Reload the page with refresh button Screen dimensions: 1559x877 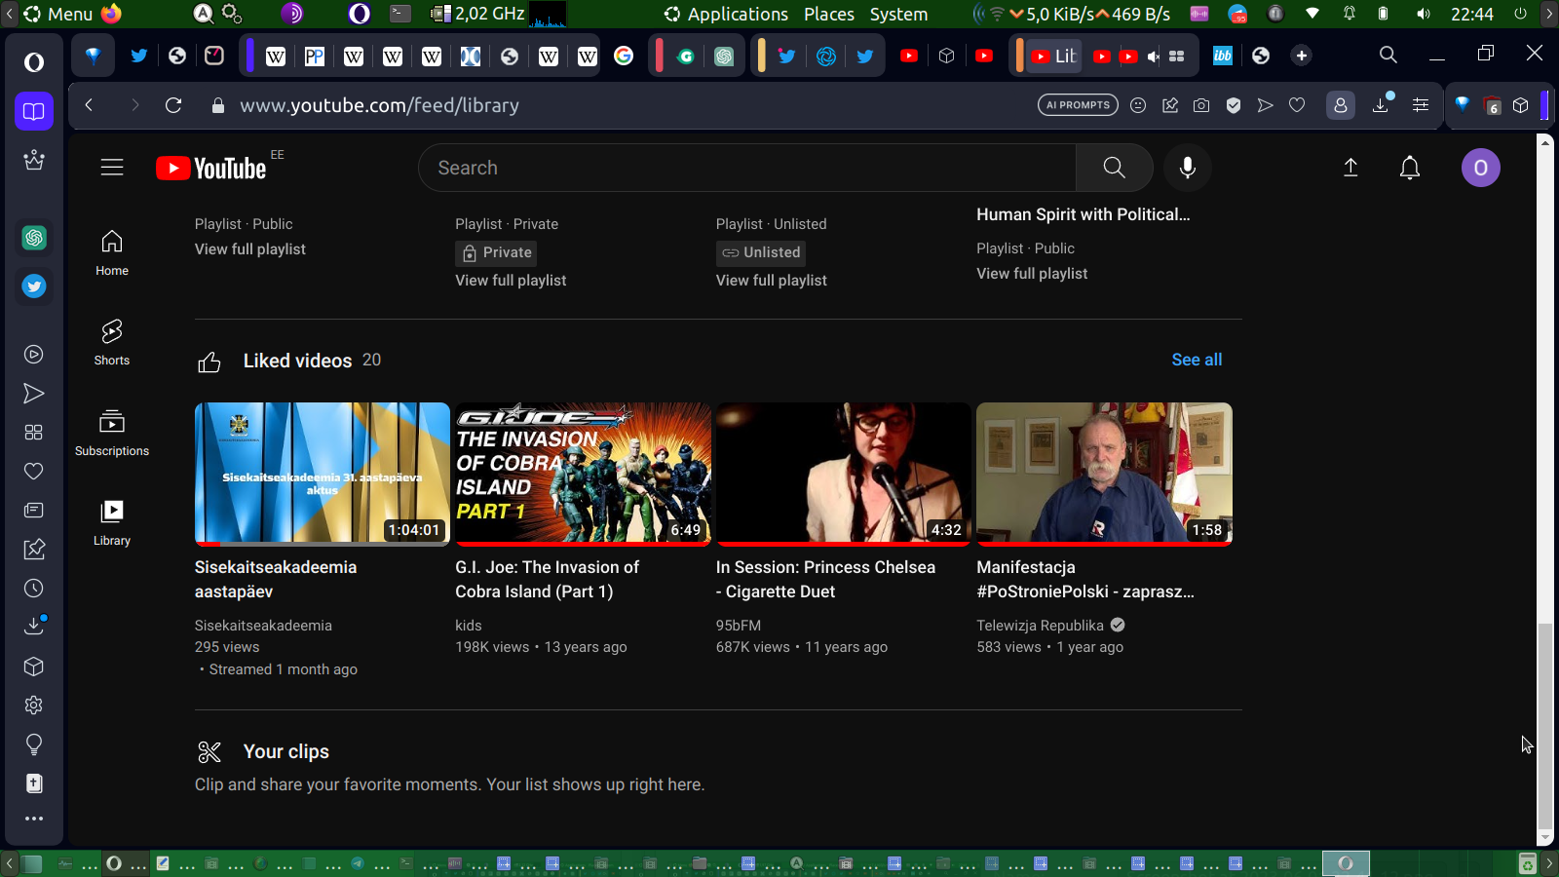click(173, 105)
